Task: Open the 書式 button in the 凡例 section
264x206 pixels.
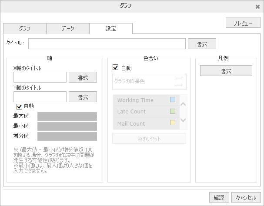Action: (x=226, y=71)
